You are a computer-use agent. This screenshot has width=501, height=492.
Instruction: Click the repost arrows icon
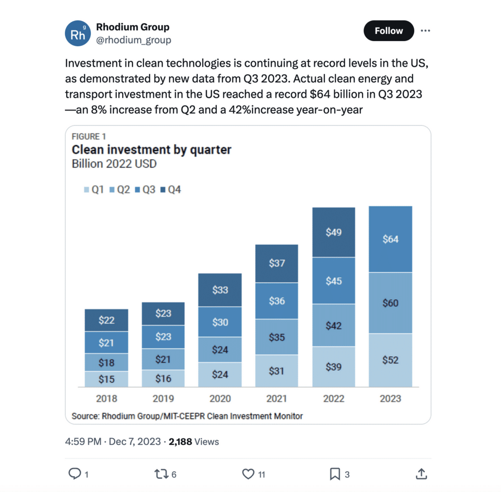(x=161, y=474)
